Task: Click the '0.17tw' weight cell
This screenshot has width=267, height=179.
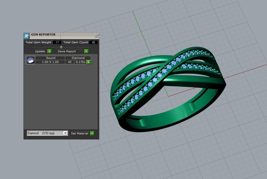Action: pos(80,62)
